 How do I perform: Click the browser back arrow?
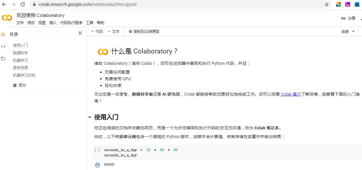(4, 4)
